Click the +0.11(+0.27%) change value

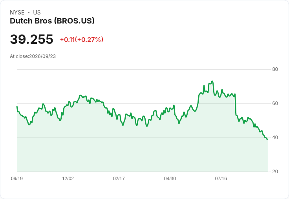point(82,40)
